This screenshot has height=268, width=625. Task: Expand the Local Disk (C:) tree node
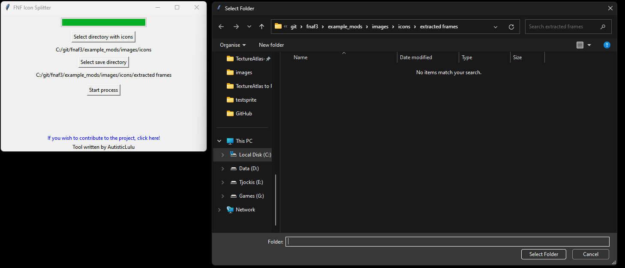[x=222, y=155]
